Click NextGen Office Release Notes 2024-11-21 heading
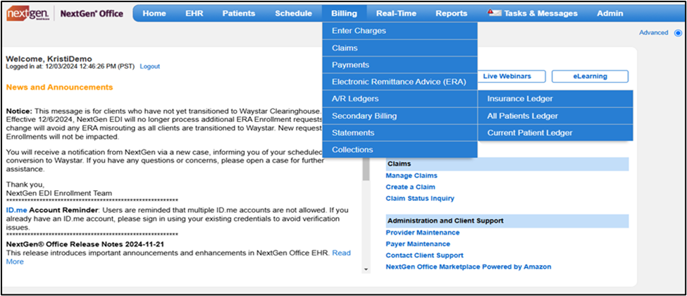 (85, 245)
